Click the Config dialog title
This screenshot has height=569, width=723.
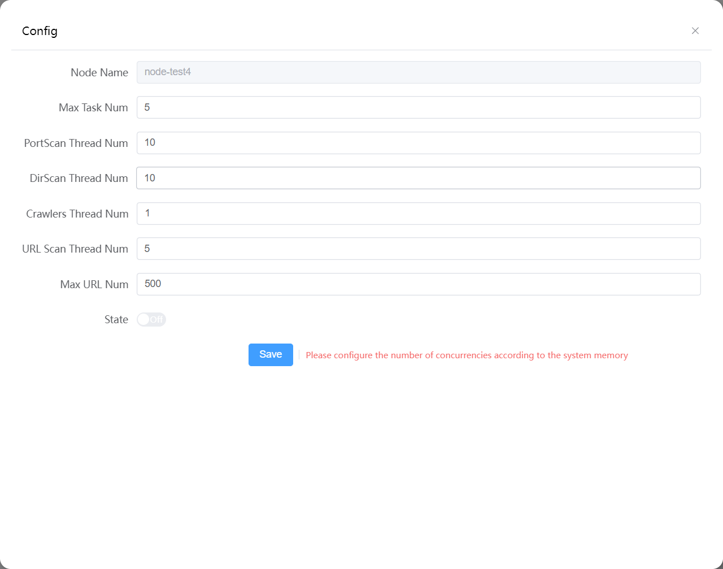(40, 31)
